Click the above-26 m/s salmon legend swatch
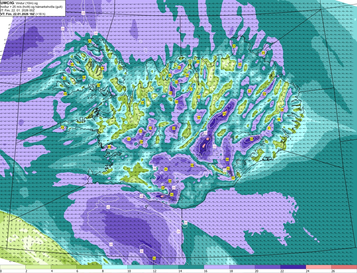This screenshot has width=357, height=273. pos(344,267)
